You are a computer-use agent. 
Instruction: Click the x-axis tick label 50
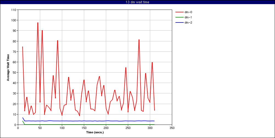tap(40, 128)
